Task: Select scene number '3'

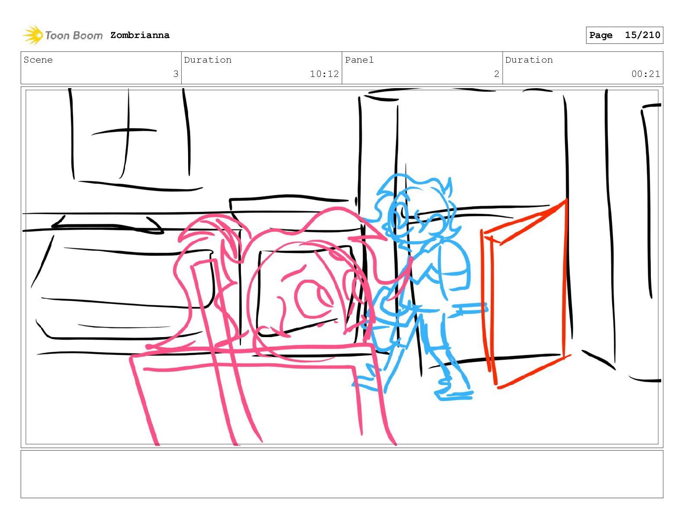Action: click(176, 74)
